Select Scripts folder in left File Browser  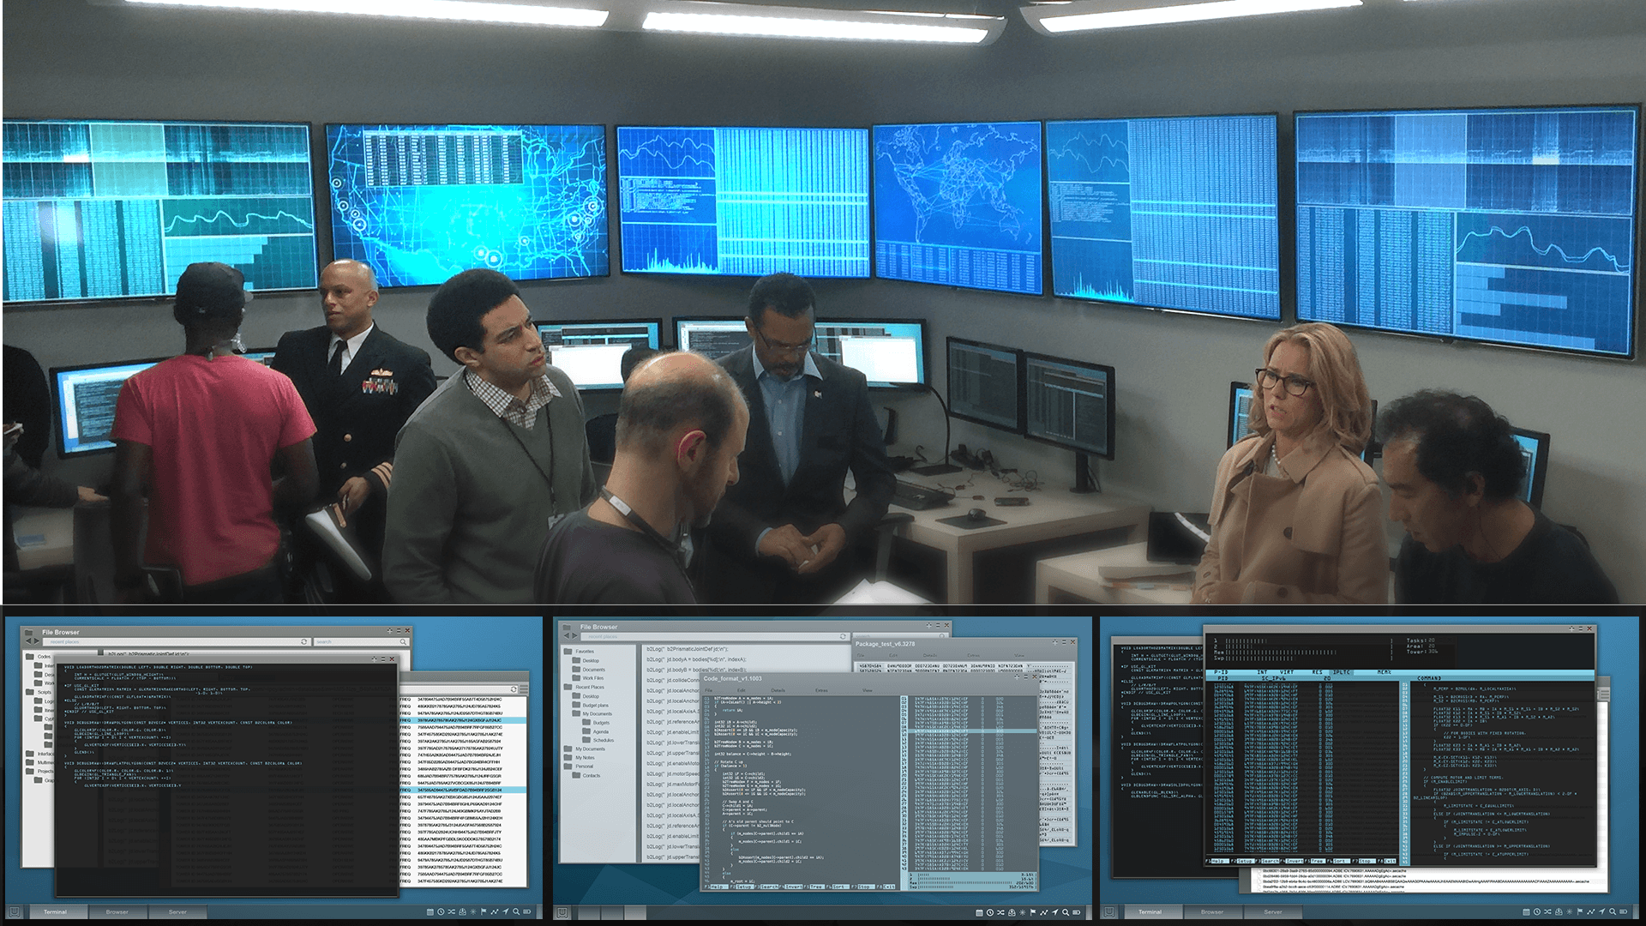pyautogui.click(x=40, y=692)
